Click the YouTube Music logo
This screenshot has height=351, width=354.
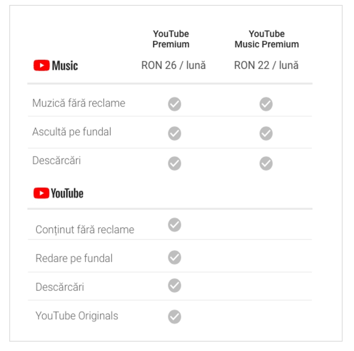pyautogui.click(x=55, y=65)
